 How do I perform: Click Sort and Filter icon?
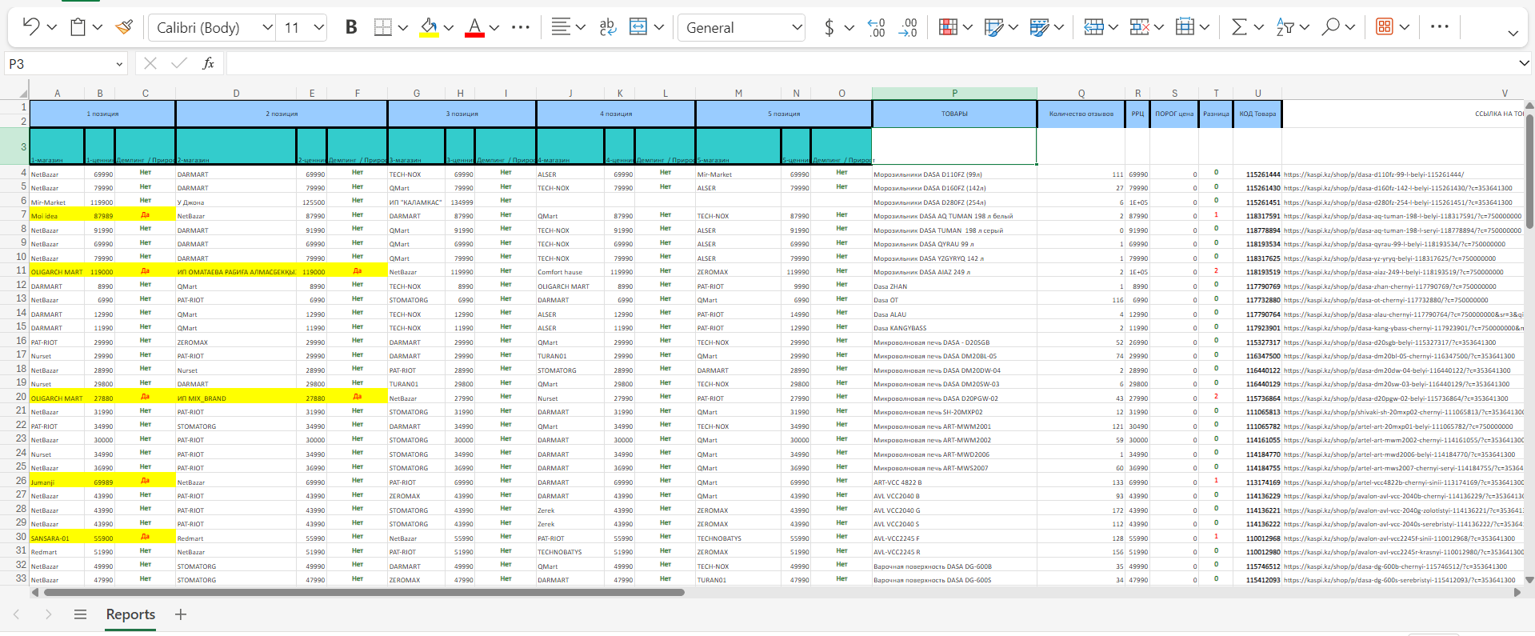click(1285, 27)
